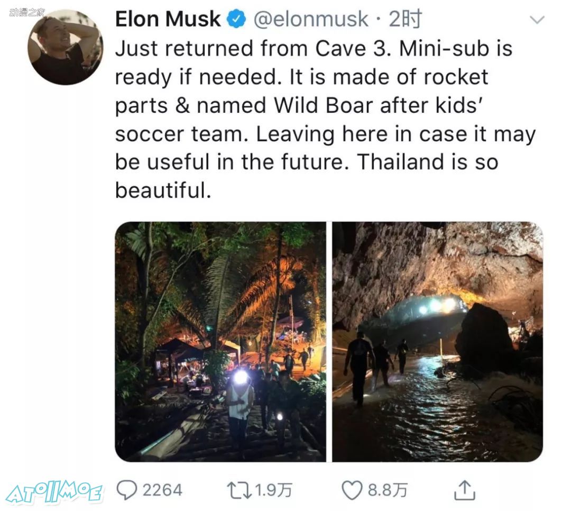Click the ATOIIMOE watermark logo
Screen dimensions: 571x511
click(54, 492)
